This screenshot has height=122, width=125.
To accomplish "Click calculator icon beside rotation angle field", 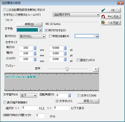I will (x=70, y=96).
